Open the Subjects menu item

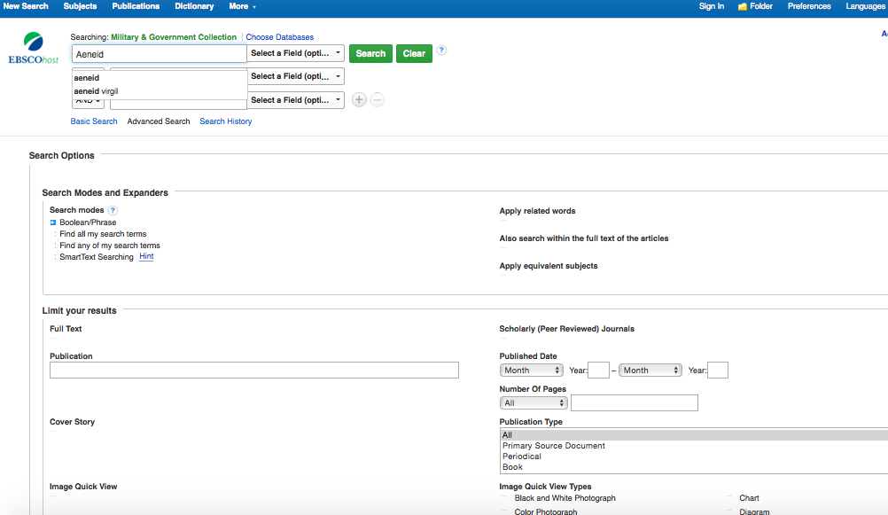(x=80, y=6)
